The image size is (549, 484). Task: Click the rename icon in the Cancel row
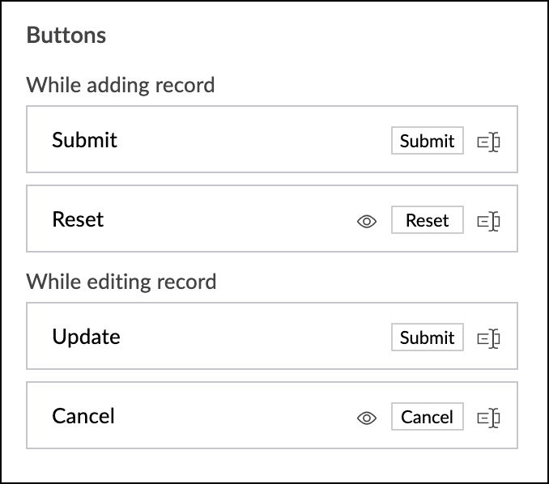[488, 418]
